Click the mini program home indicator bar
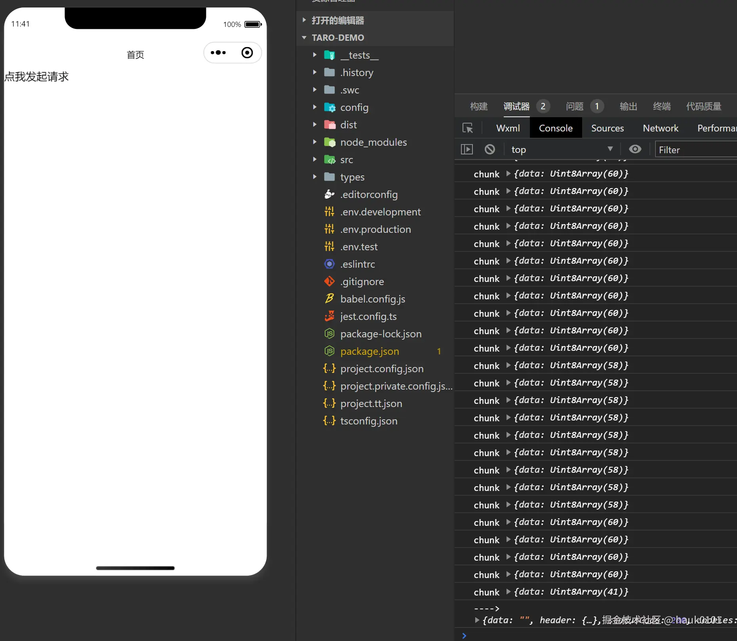 coord(135,568)
